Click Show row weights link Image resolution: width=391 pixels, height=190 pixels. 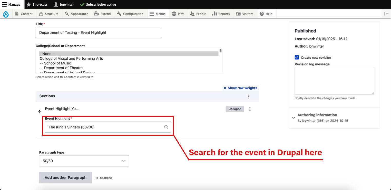(x=240, y=88)
